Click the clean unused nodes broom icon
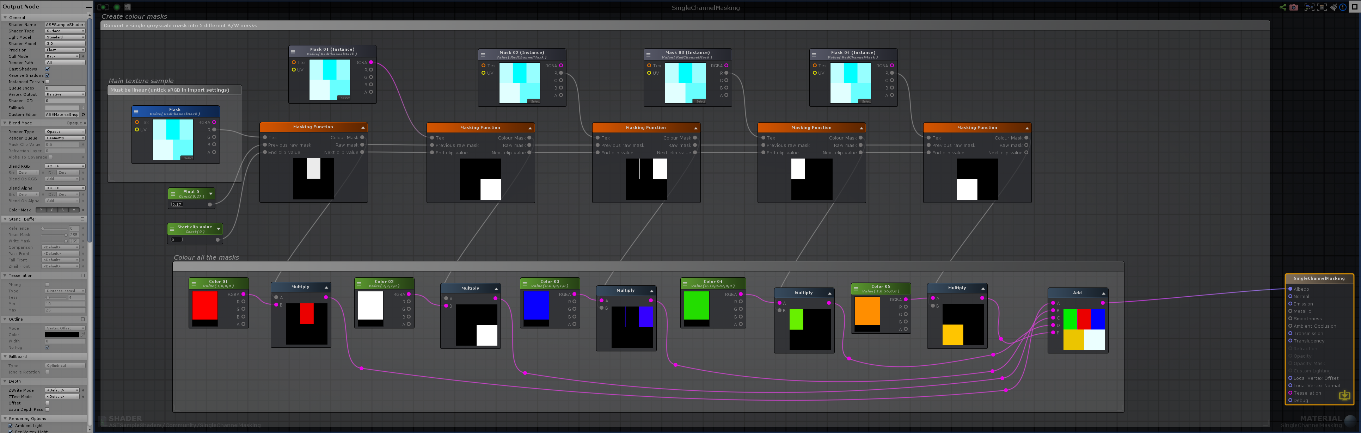This screenshot has width=1361, height=433. pos(1333,7)
